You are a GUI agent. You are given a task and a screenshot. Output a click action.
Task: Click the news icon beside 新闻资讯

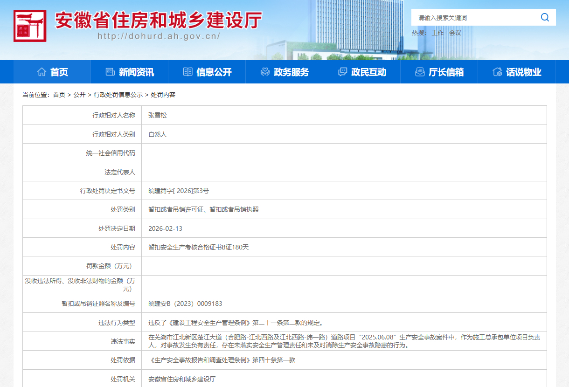[x=110, y=72]
